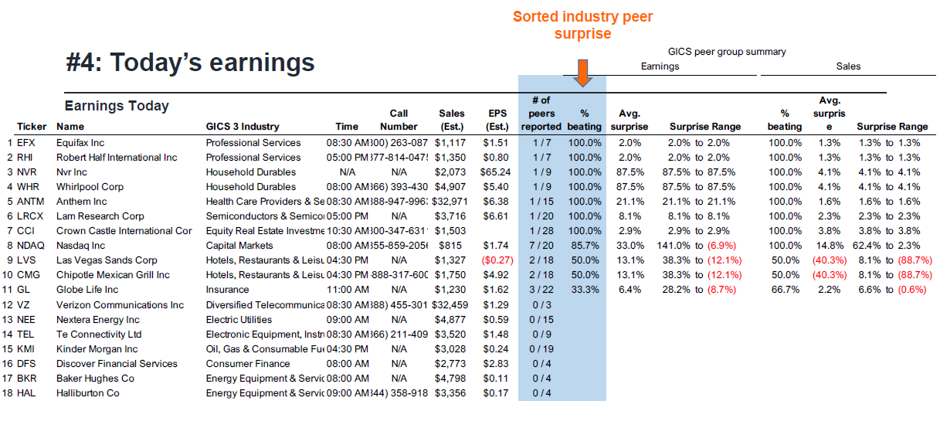Click the "#4: Today's earnings" title
The width and height of the screenshot is (940, 428).
[190, 63]
